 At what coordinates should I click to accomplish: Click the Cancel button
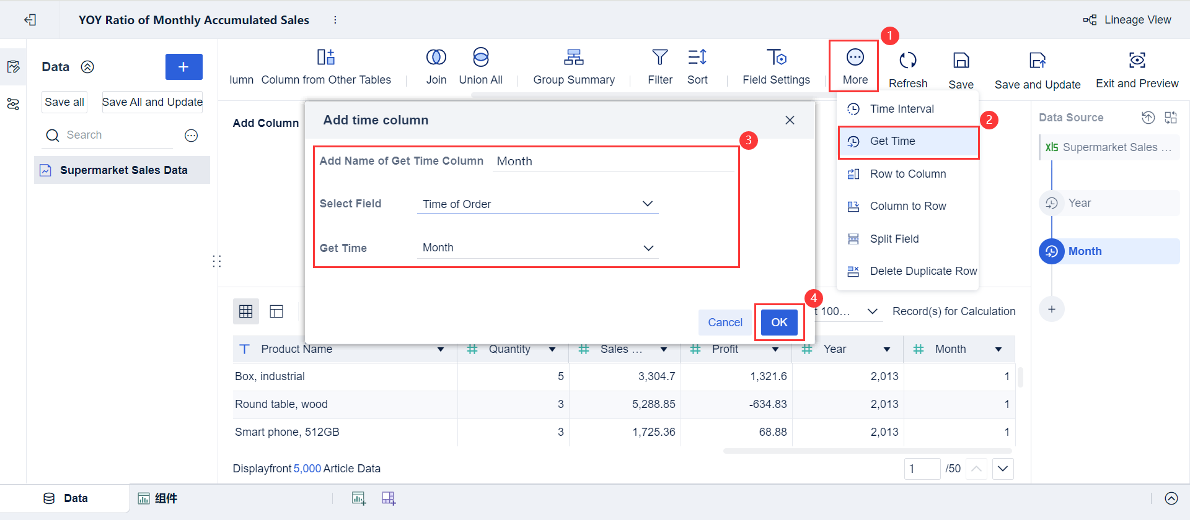pos(725,323)
